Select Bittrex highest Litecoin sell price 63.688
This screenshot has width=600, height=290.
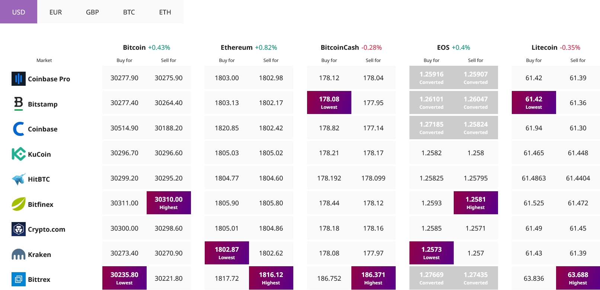pos(578,278)
